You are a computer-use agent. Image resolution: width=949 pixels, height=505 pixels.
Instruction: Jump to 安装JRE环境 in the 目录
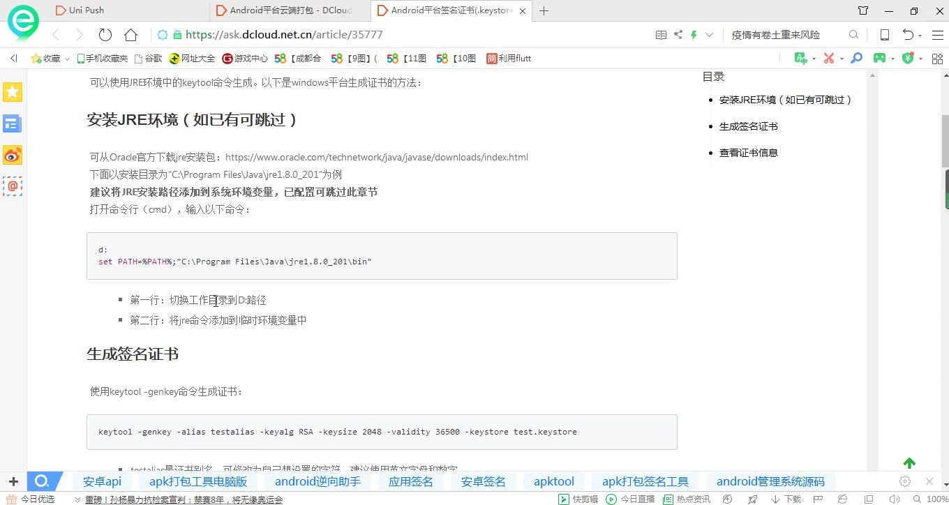click(x=786, y=100)
